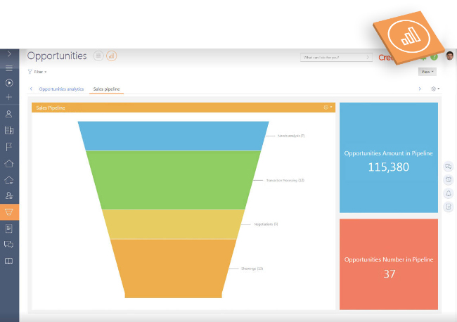The image size is (457, 322).
Task: Click the Needs analysis (7) label
Action: click(x=291, y=136)
